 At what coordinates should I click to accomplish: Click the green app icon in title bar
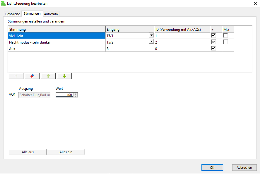[x=4, y=4]
